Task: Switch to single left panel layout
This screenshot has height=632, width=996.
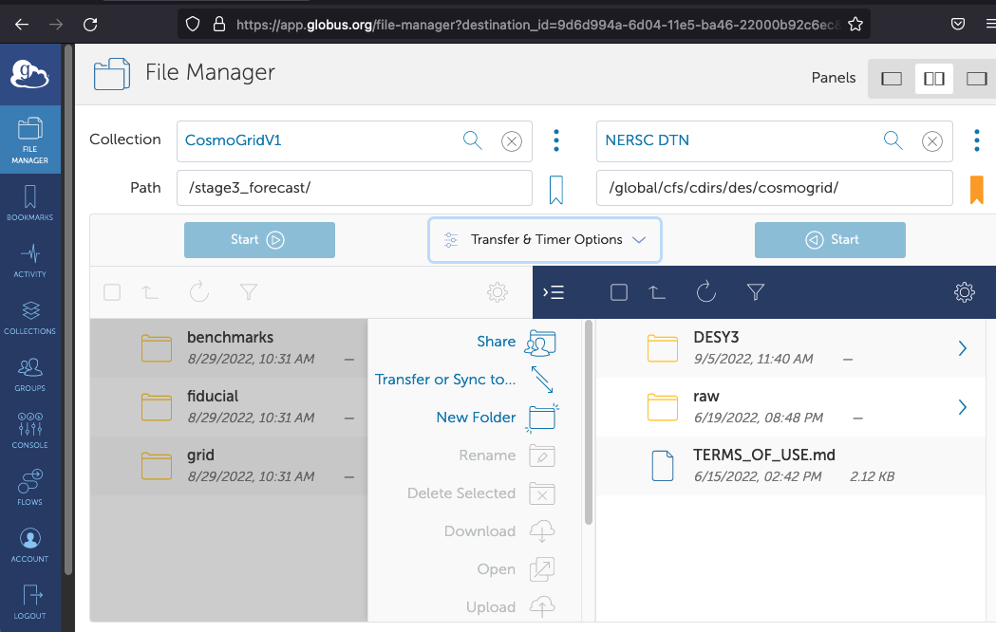Action: coord(892,79)
